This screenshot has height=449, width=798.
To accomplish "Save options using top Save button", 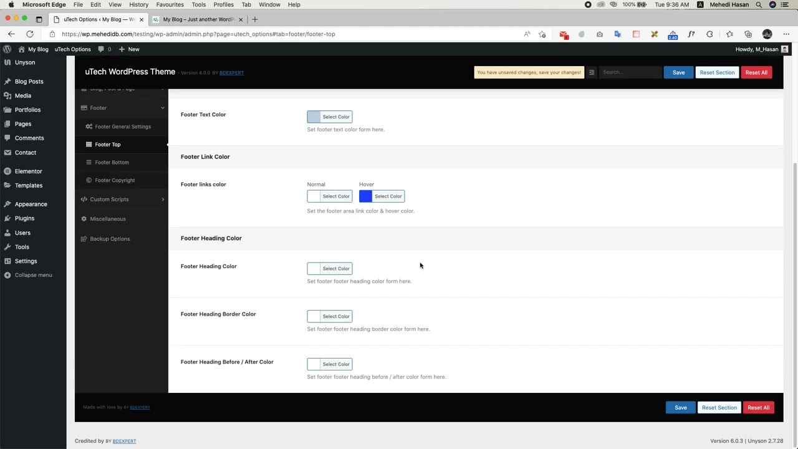I will (678, 72).
